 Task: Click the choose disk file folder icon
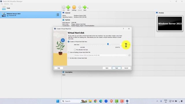(x=129, y=55)
